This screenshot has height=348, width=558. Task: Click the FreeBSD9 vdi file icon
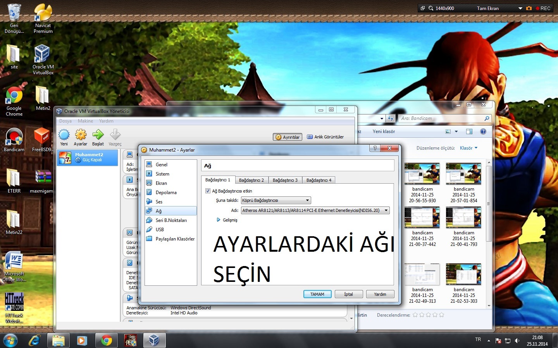point(42,140)
